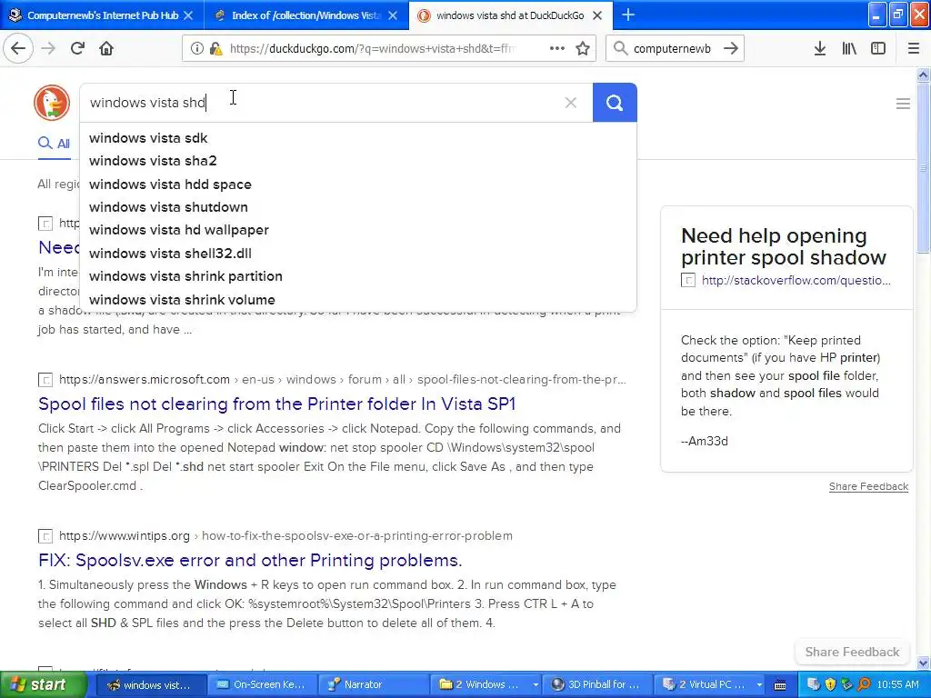Reload the current page

[77, 48]
